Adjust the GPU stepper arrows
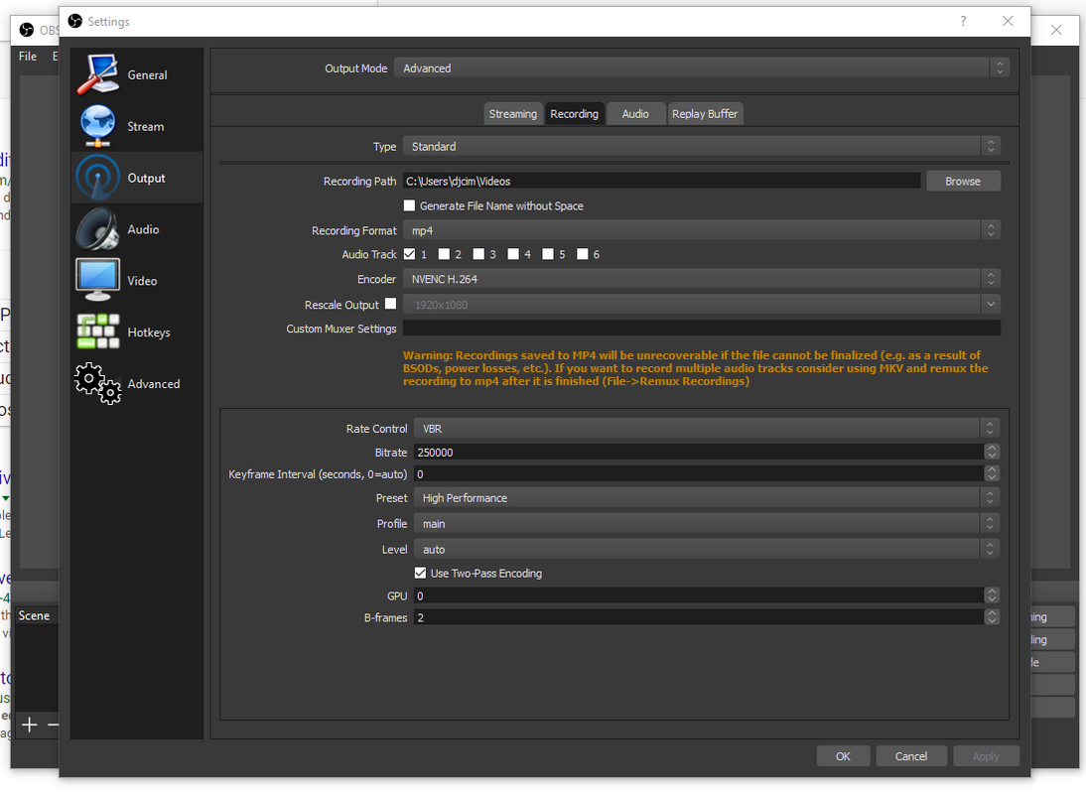This screenshot has height=794, width=1086. click(x=992, y=595)
